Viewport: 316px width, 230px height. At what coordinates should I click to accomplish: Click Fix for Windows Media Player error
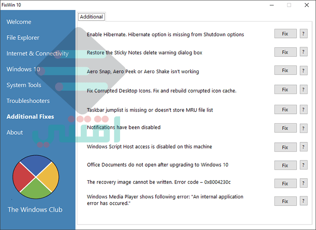click(x=285, y=201)
